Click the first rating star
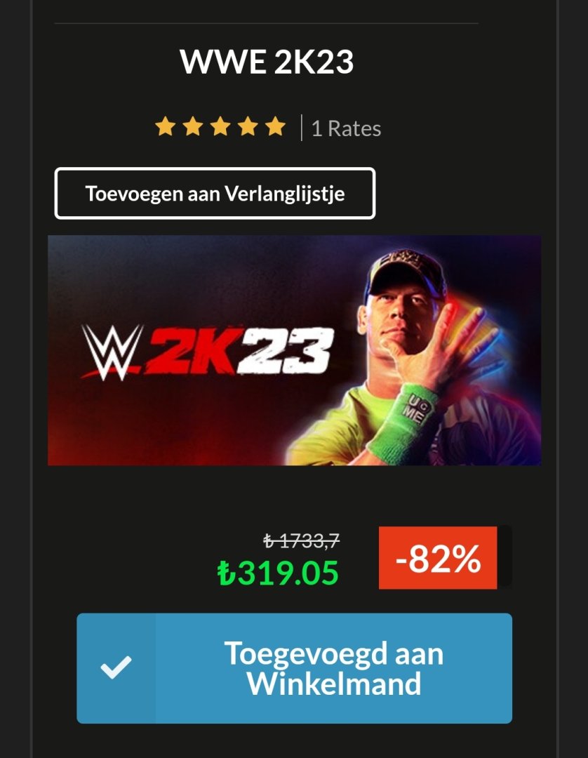Image resolution: width=588 pixels, height=758 pixels. 165,126
